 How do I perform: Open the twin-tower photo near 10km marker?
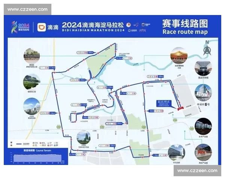coord(84,138)
